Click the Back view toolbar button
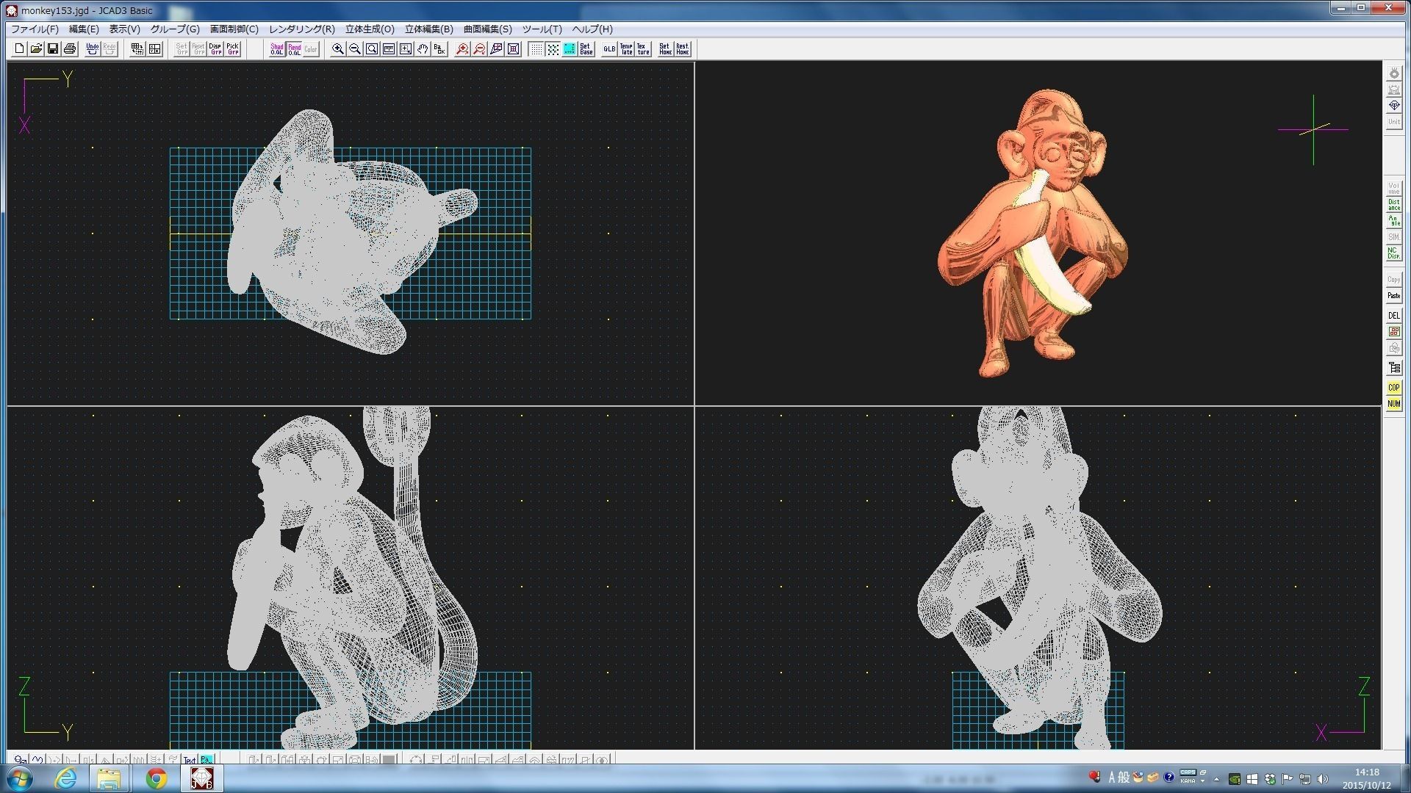The image size is (1411, 793). [x=439, y=49]
